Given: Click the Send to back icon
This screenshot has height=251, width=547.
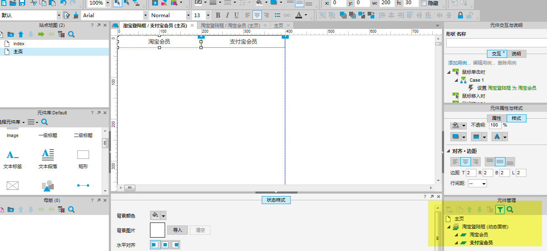Looking at the screenshot, I should pyautogui.click(x=352, y=15).
